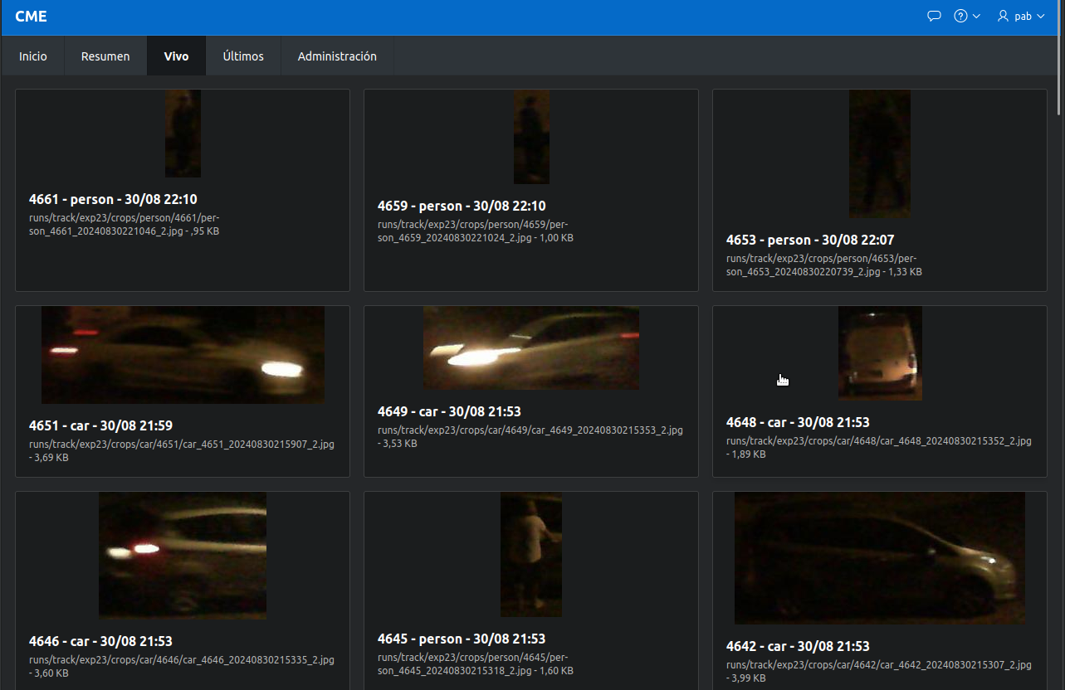This screenshot has height=690, width=1065.
Task: Open the car 4648 van thumbnail
Action: point(880,353)
